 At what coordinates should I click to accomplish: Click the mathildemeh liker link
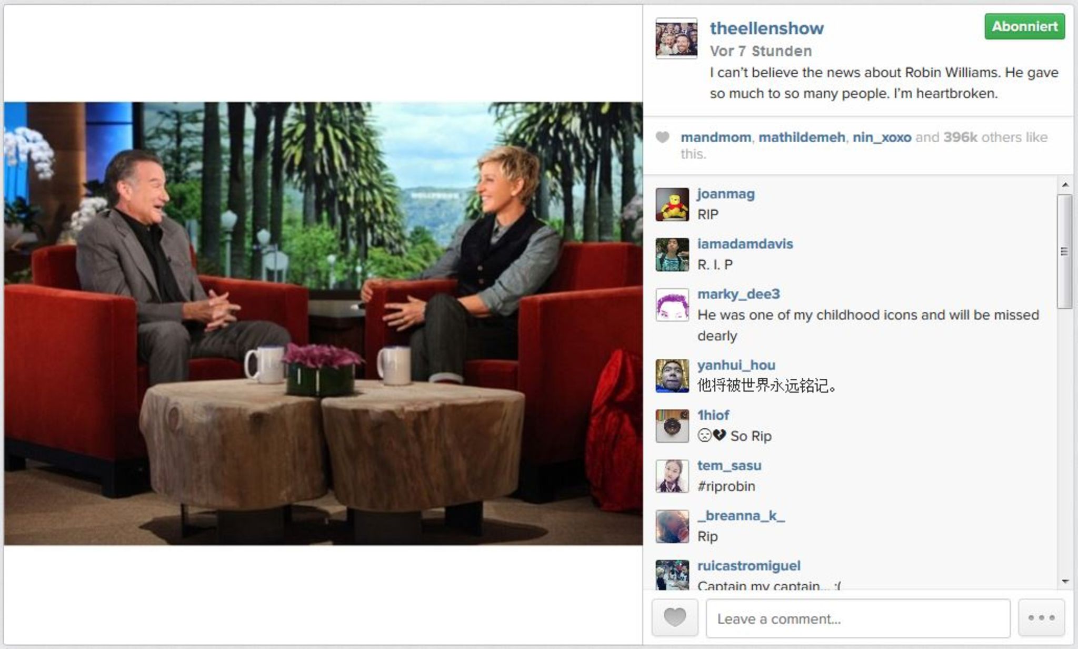(x=802, y=137)
